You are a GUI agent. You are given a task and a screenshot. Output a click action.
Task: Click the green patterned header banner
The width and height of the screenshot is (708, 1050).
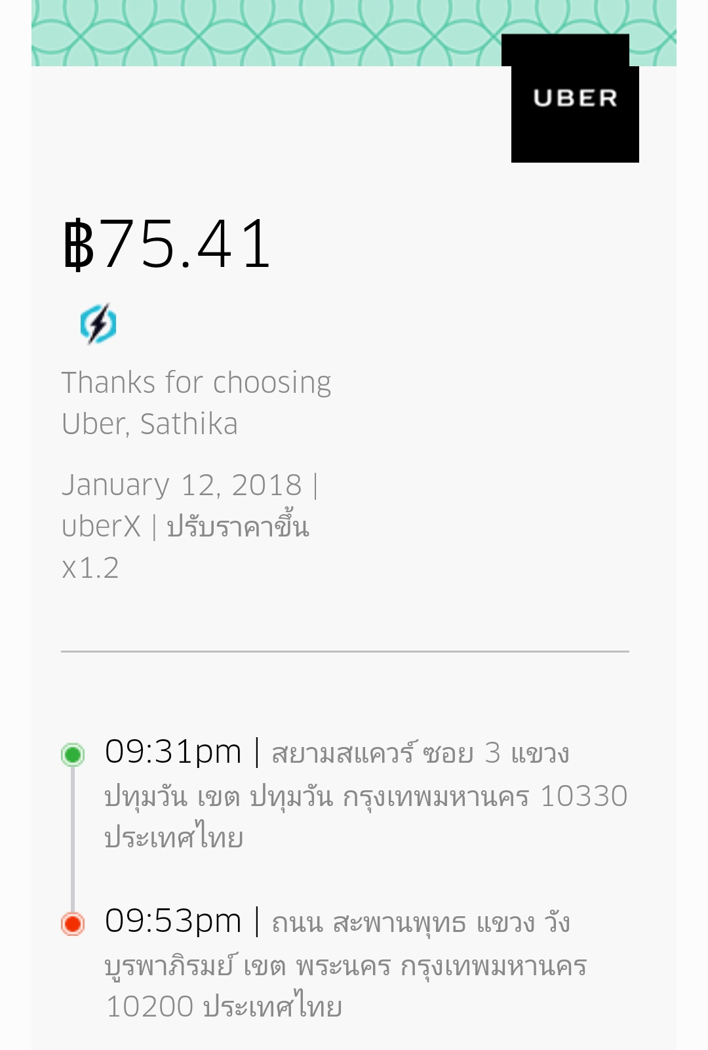click(x=262, y=33)
